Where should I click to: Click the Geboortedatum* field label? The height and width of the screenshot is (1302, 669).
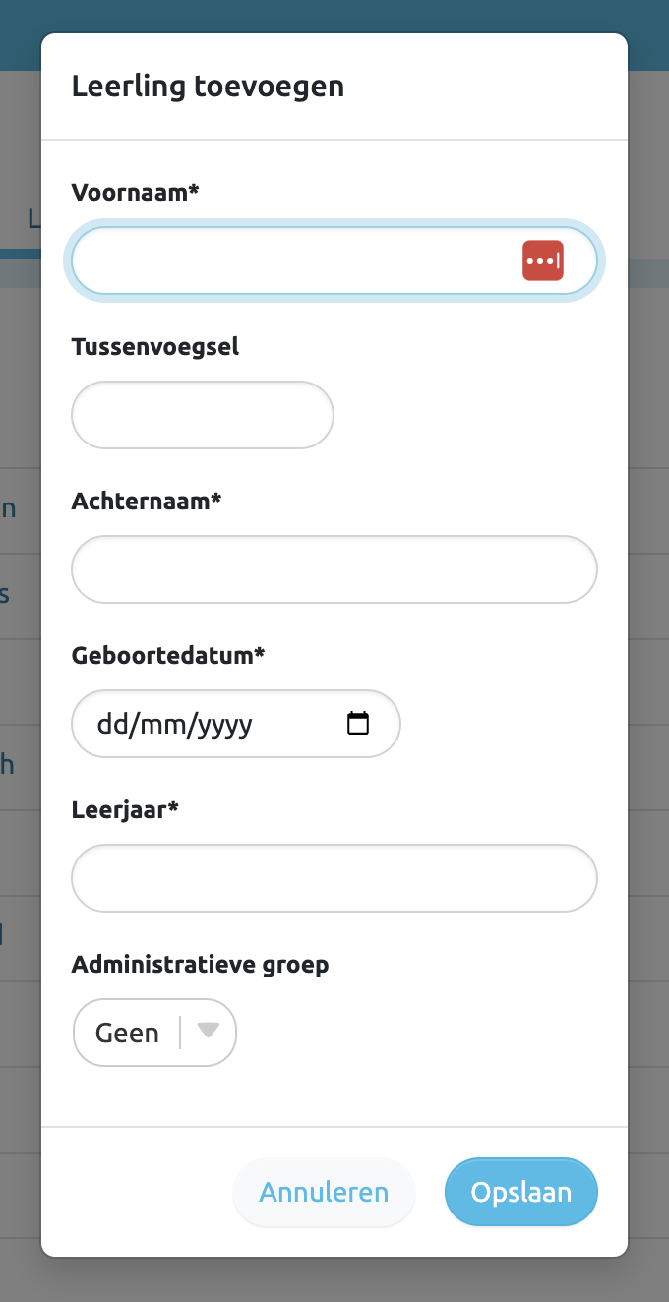pos(167,655)
